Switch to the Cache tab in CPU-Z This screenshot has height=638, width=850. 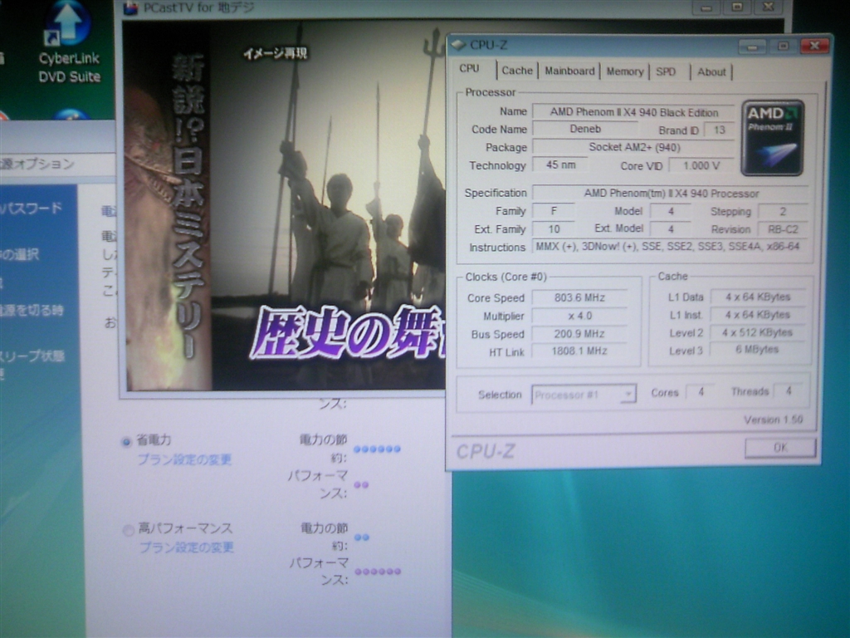(516, 71)
